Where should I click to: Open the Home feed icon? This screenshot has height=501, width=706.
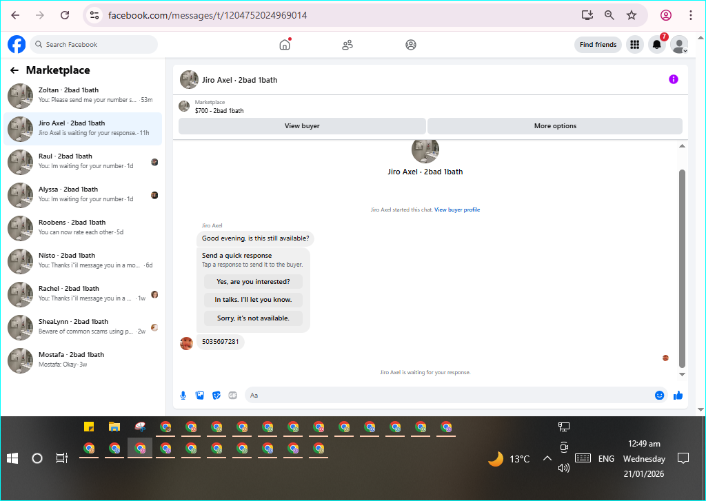[x=285, y=45]
